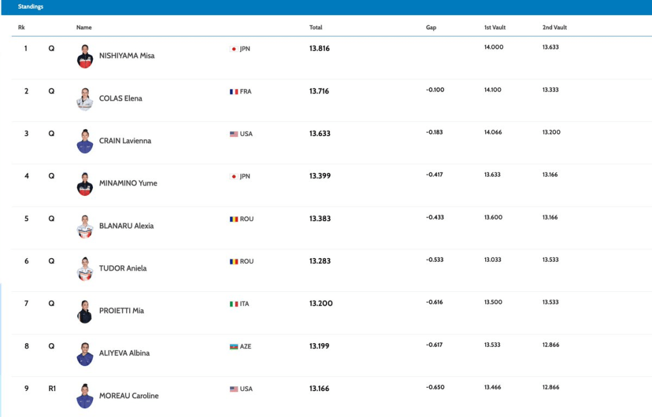Image resolution: width=652 pixels, height=417 pixels.
Task: Click the Azerbaijan flag for ALIYEVA Albina
Action: (x=234, y=346)
